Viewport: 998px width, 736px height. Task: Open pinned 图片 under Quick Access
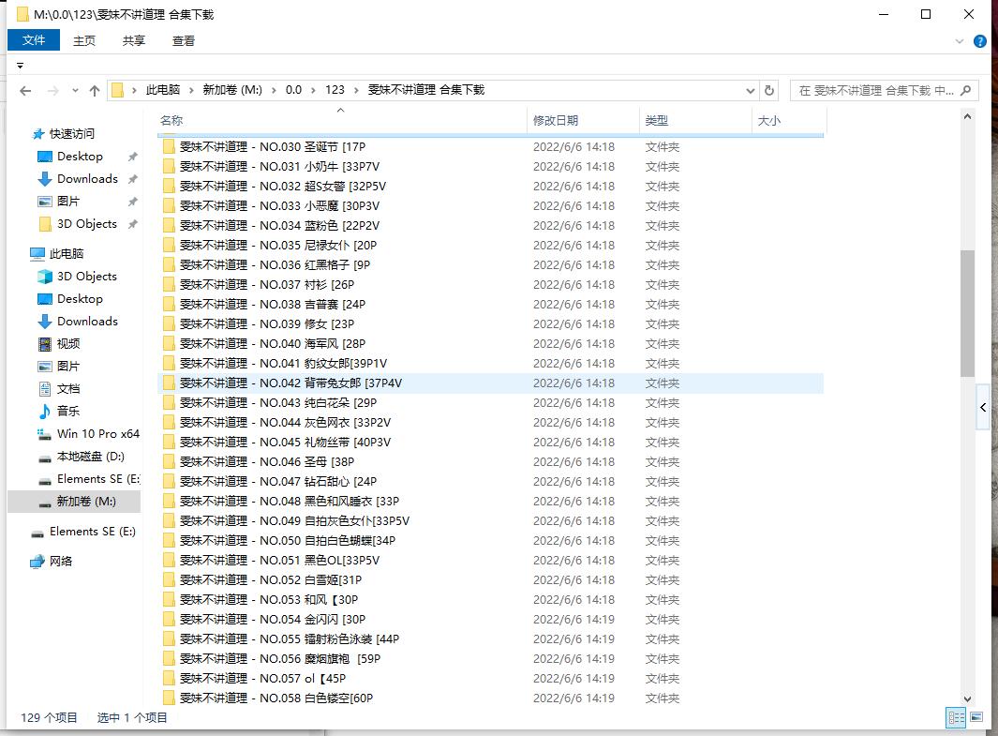[68, 202]
